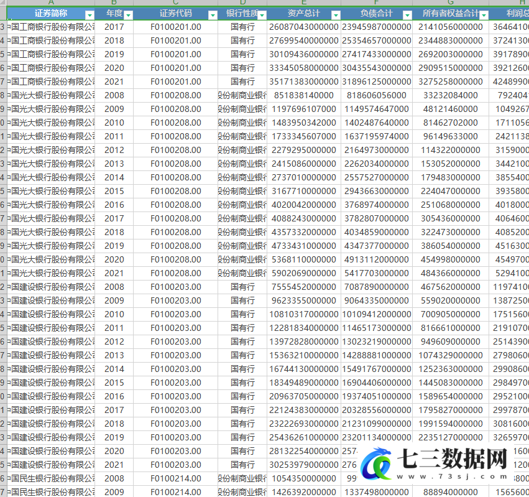The height and width of the screenshot is (497, 529).
Task: Open the 所有者权益合计 column filter dropdown
Action: 484,15
